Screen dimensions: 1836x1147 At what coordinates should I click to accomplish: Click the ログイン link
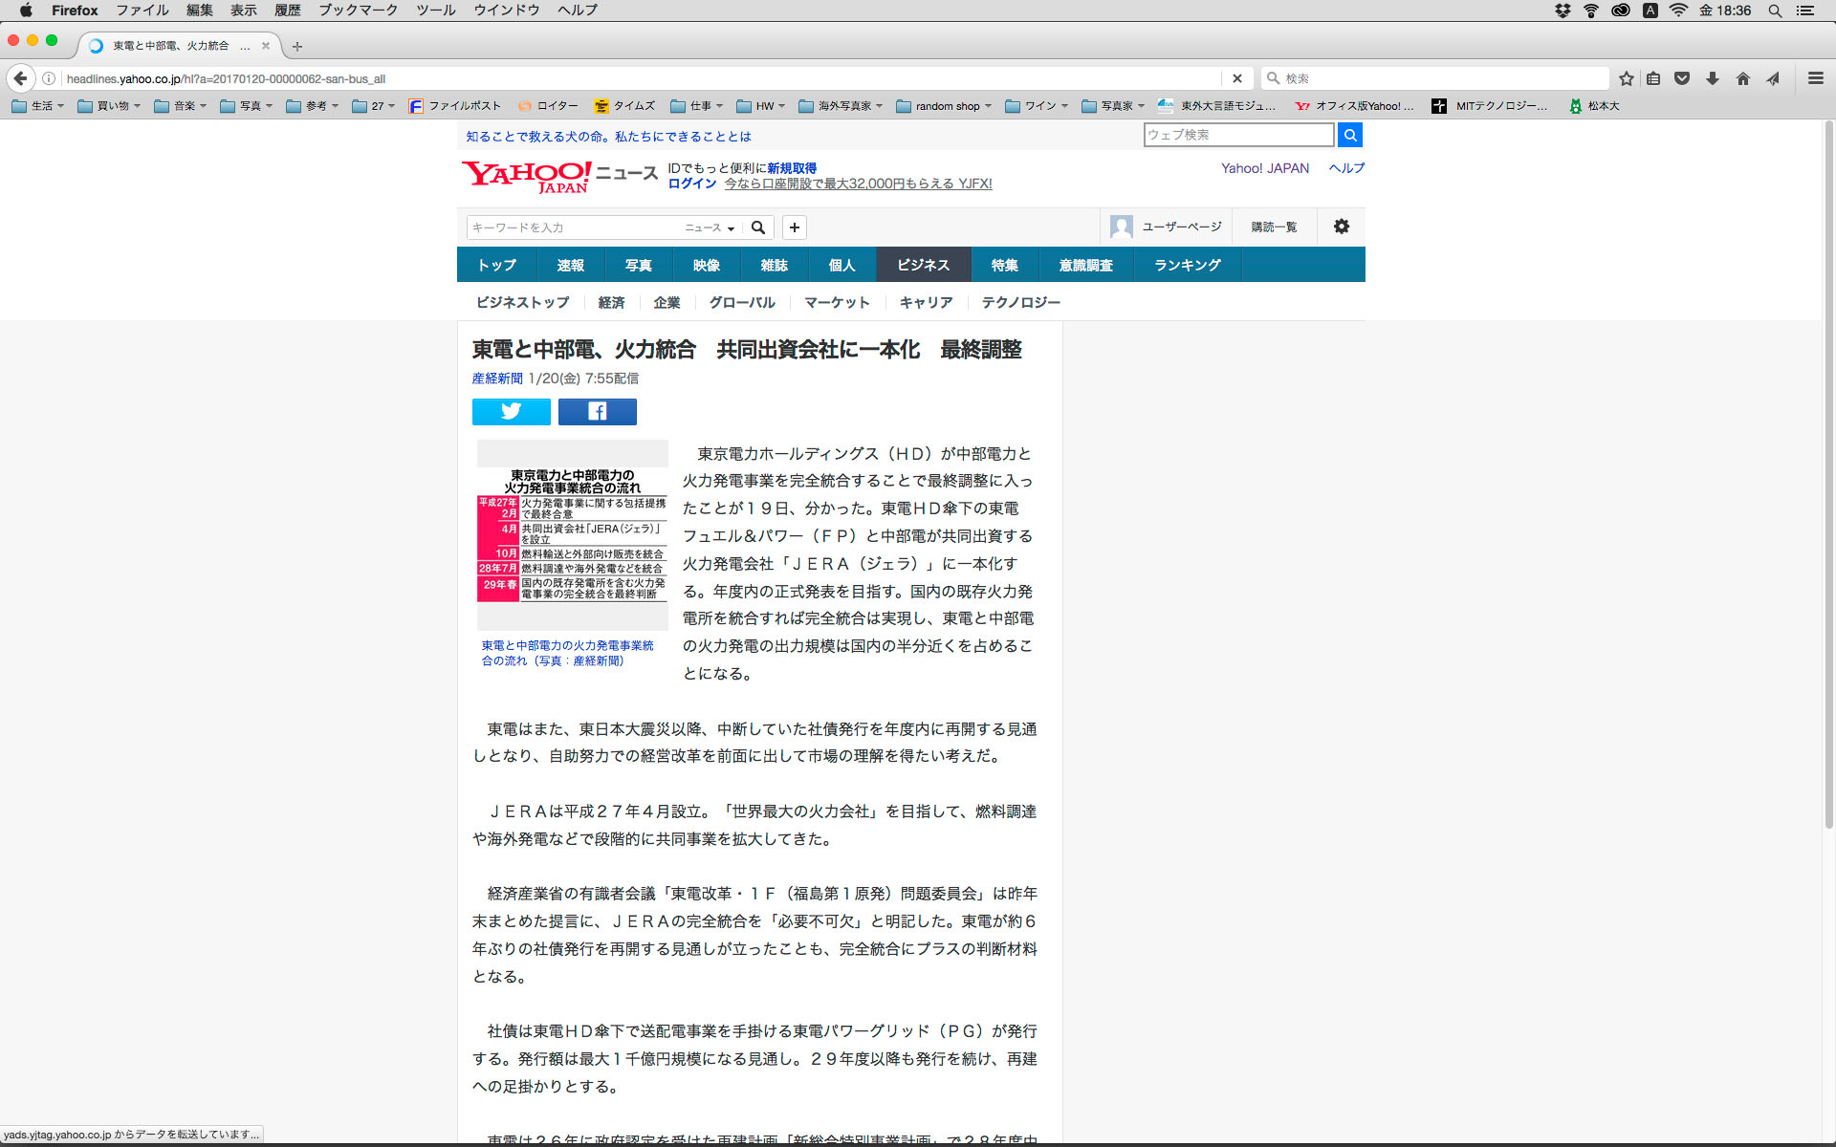coord(691,184)
